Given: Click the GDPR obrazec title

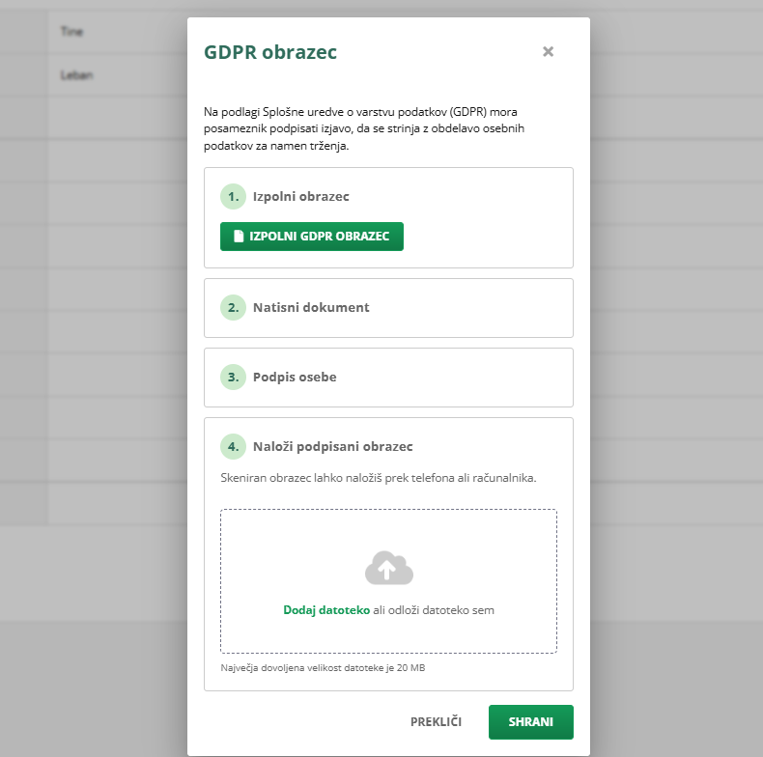Looking at the screenshot, I should [270, 52].
